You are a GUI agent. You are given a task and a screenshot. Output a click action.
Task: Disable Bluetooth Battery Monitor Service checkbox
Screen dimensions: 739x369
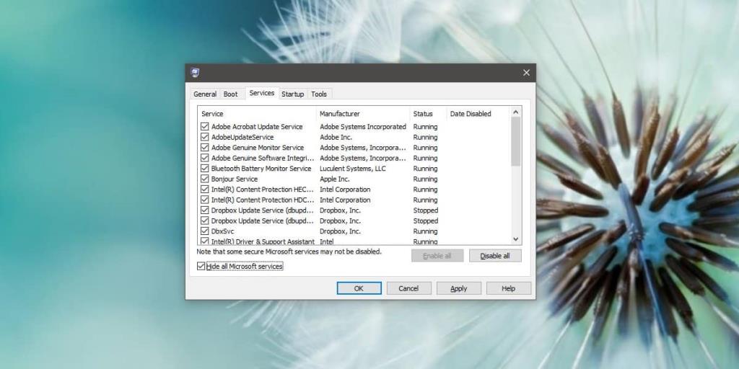(x=204, y=169)
